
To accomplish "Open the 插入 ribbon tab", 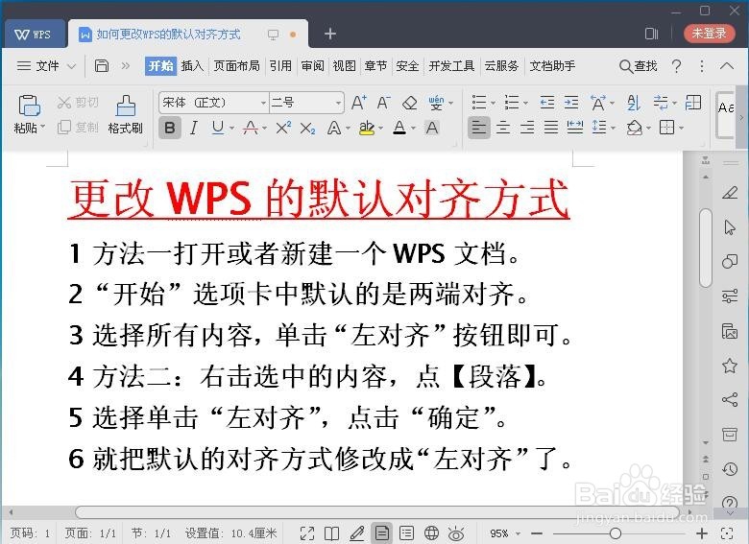I will tap(192, 66).
